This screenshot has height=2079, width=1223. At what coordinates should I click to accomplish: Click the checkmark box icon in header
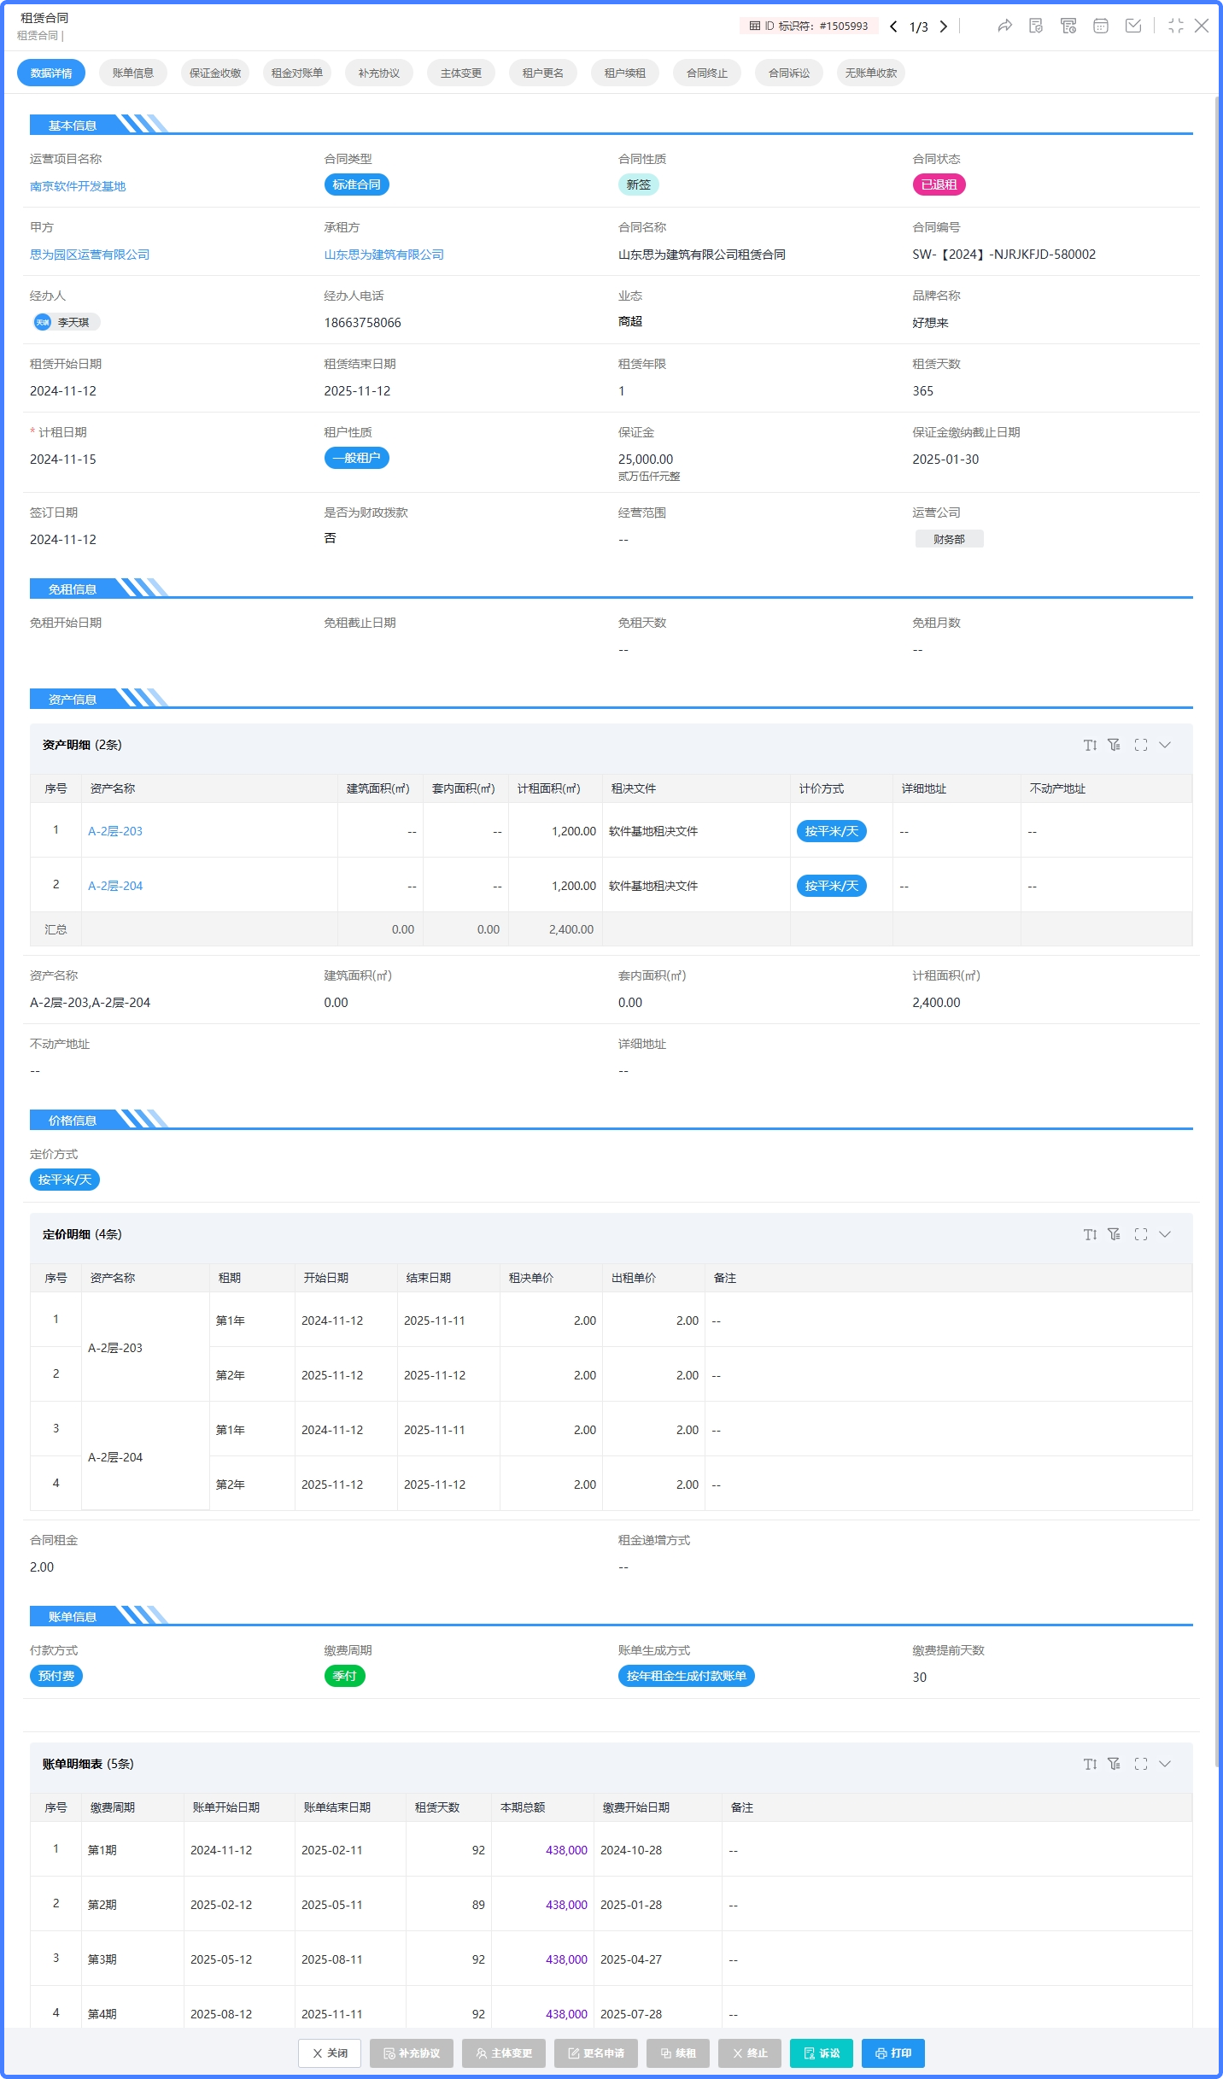click(x=1133, y=26)
